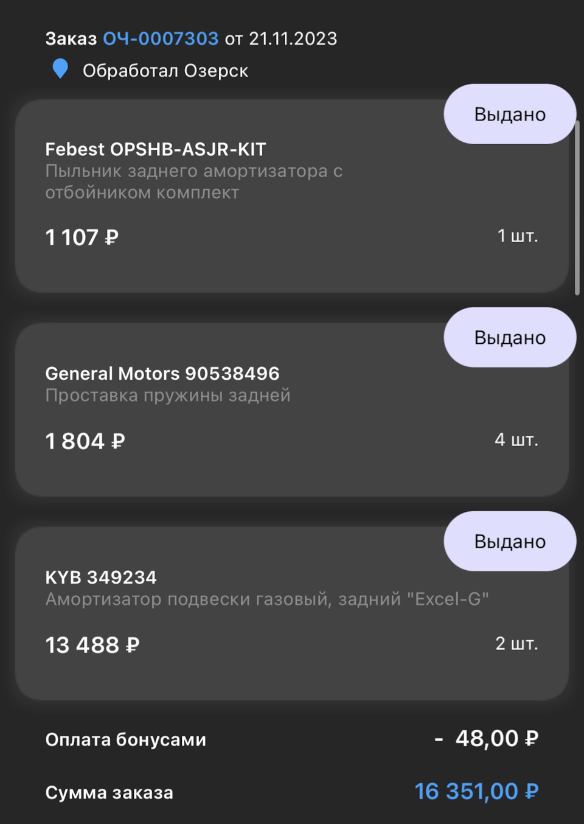The image size is (584, 824).
Task: Select price 1 804 ₽
Action: (85, 441)
